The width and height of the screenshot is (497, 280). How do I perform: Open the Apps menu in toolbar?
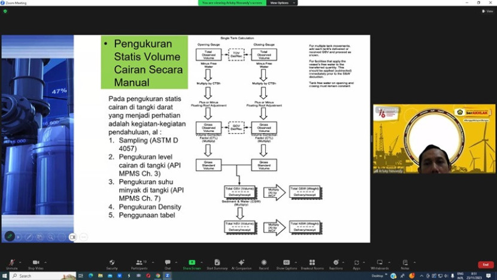pyautogui.click(x=356, y=263)
